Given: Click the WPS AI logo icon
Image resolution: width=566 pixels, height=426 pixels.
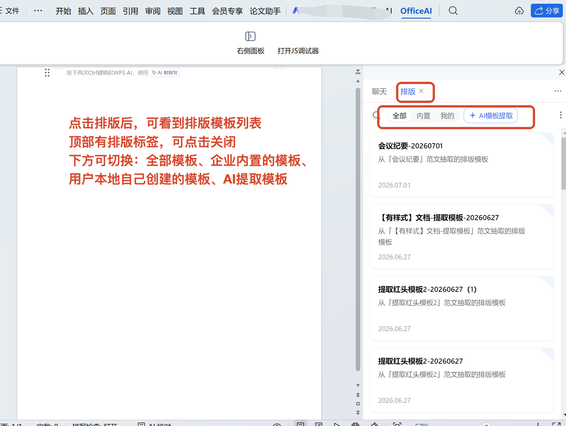Looking at the screenshot, I should pos(296,11).
